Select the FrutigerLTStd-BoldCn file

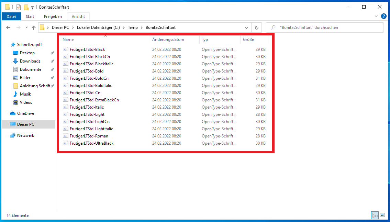coord(89,78)
